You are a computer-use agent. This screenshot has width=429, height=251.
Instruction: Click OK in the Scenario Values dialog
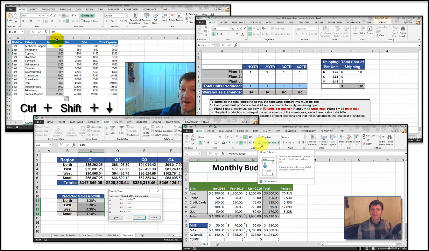[x=139, y=217]
